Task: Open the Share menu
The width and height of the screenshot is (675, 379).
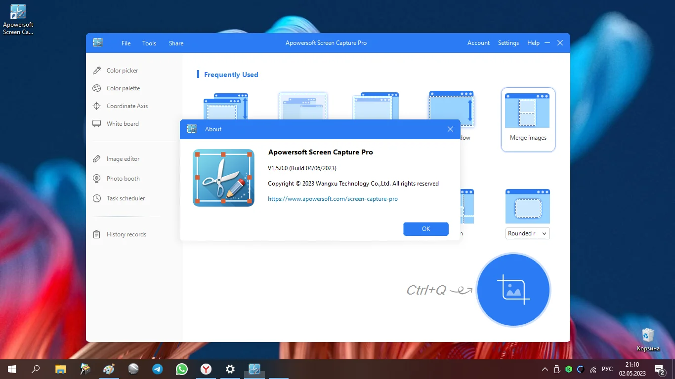Action: [x=176, y=43]
